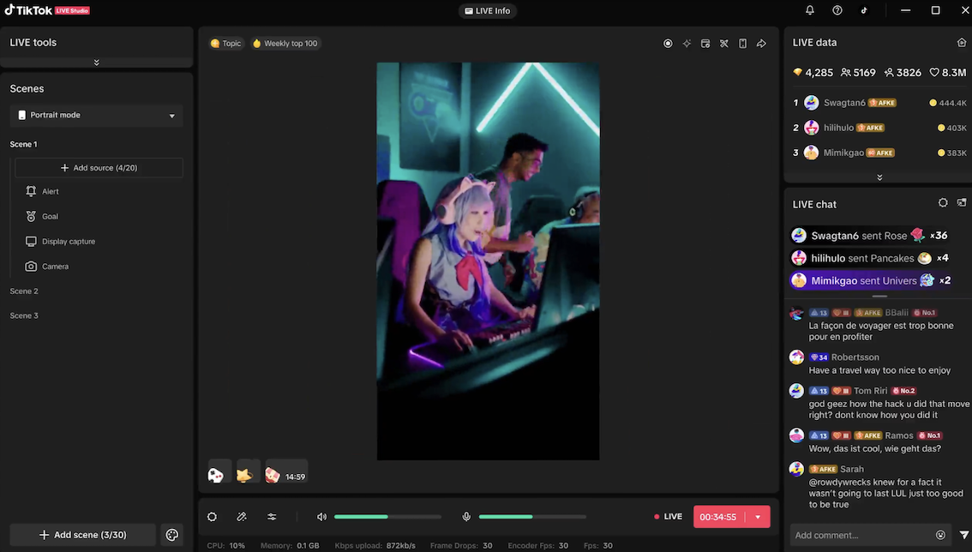Open the notifications bell
This screenshot has height=552, width=972.
810,10
